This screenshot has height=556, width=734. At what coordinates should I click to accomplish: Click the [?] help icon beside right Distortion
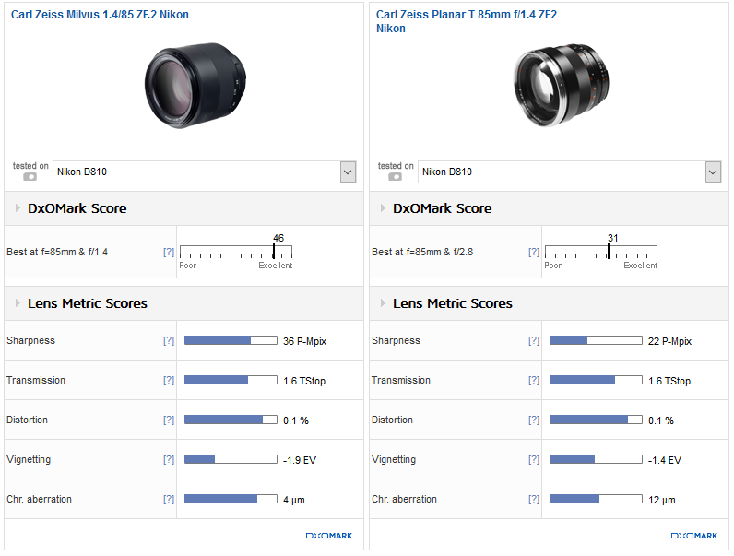tap(534, 420)
